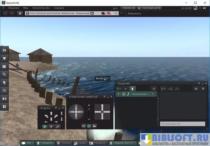Toggle the microphone in Общение panel

coord(132,89)
